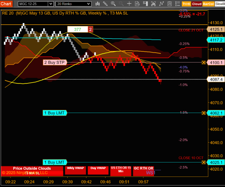Click the 1 Buy LMT label at 4025.1
This screenshot has width=225, height=187.
pyautogui.click(x=55, y=162)
